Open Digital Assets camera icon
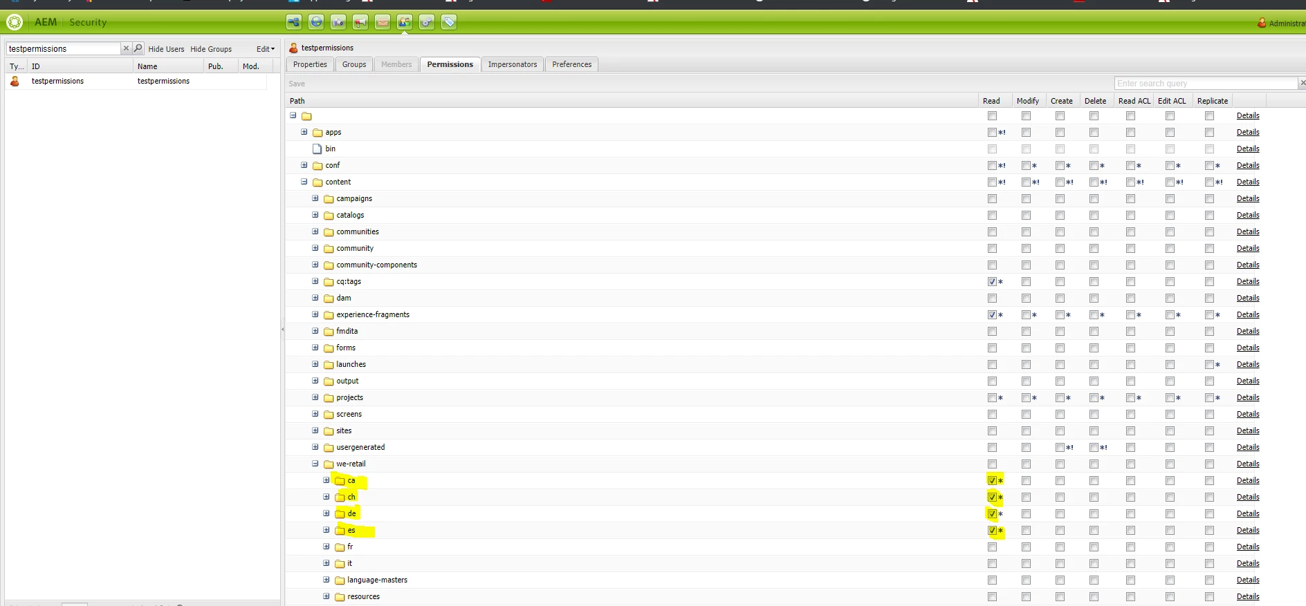Image resolution: width=1306 pixels, height=606 pixels. (x=338, y=22)
